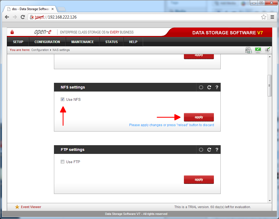Click the info icon with green check
Screen dimensions: 279x219
click(x=268, y=50)
